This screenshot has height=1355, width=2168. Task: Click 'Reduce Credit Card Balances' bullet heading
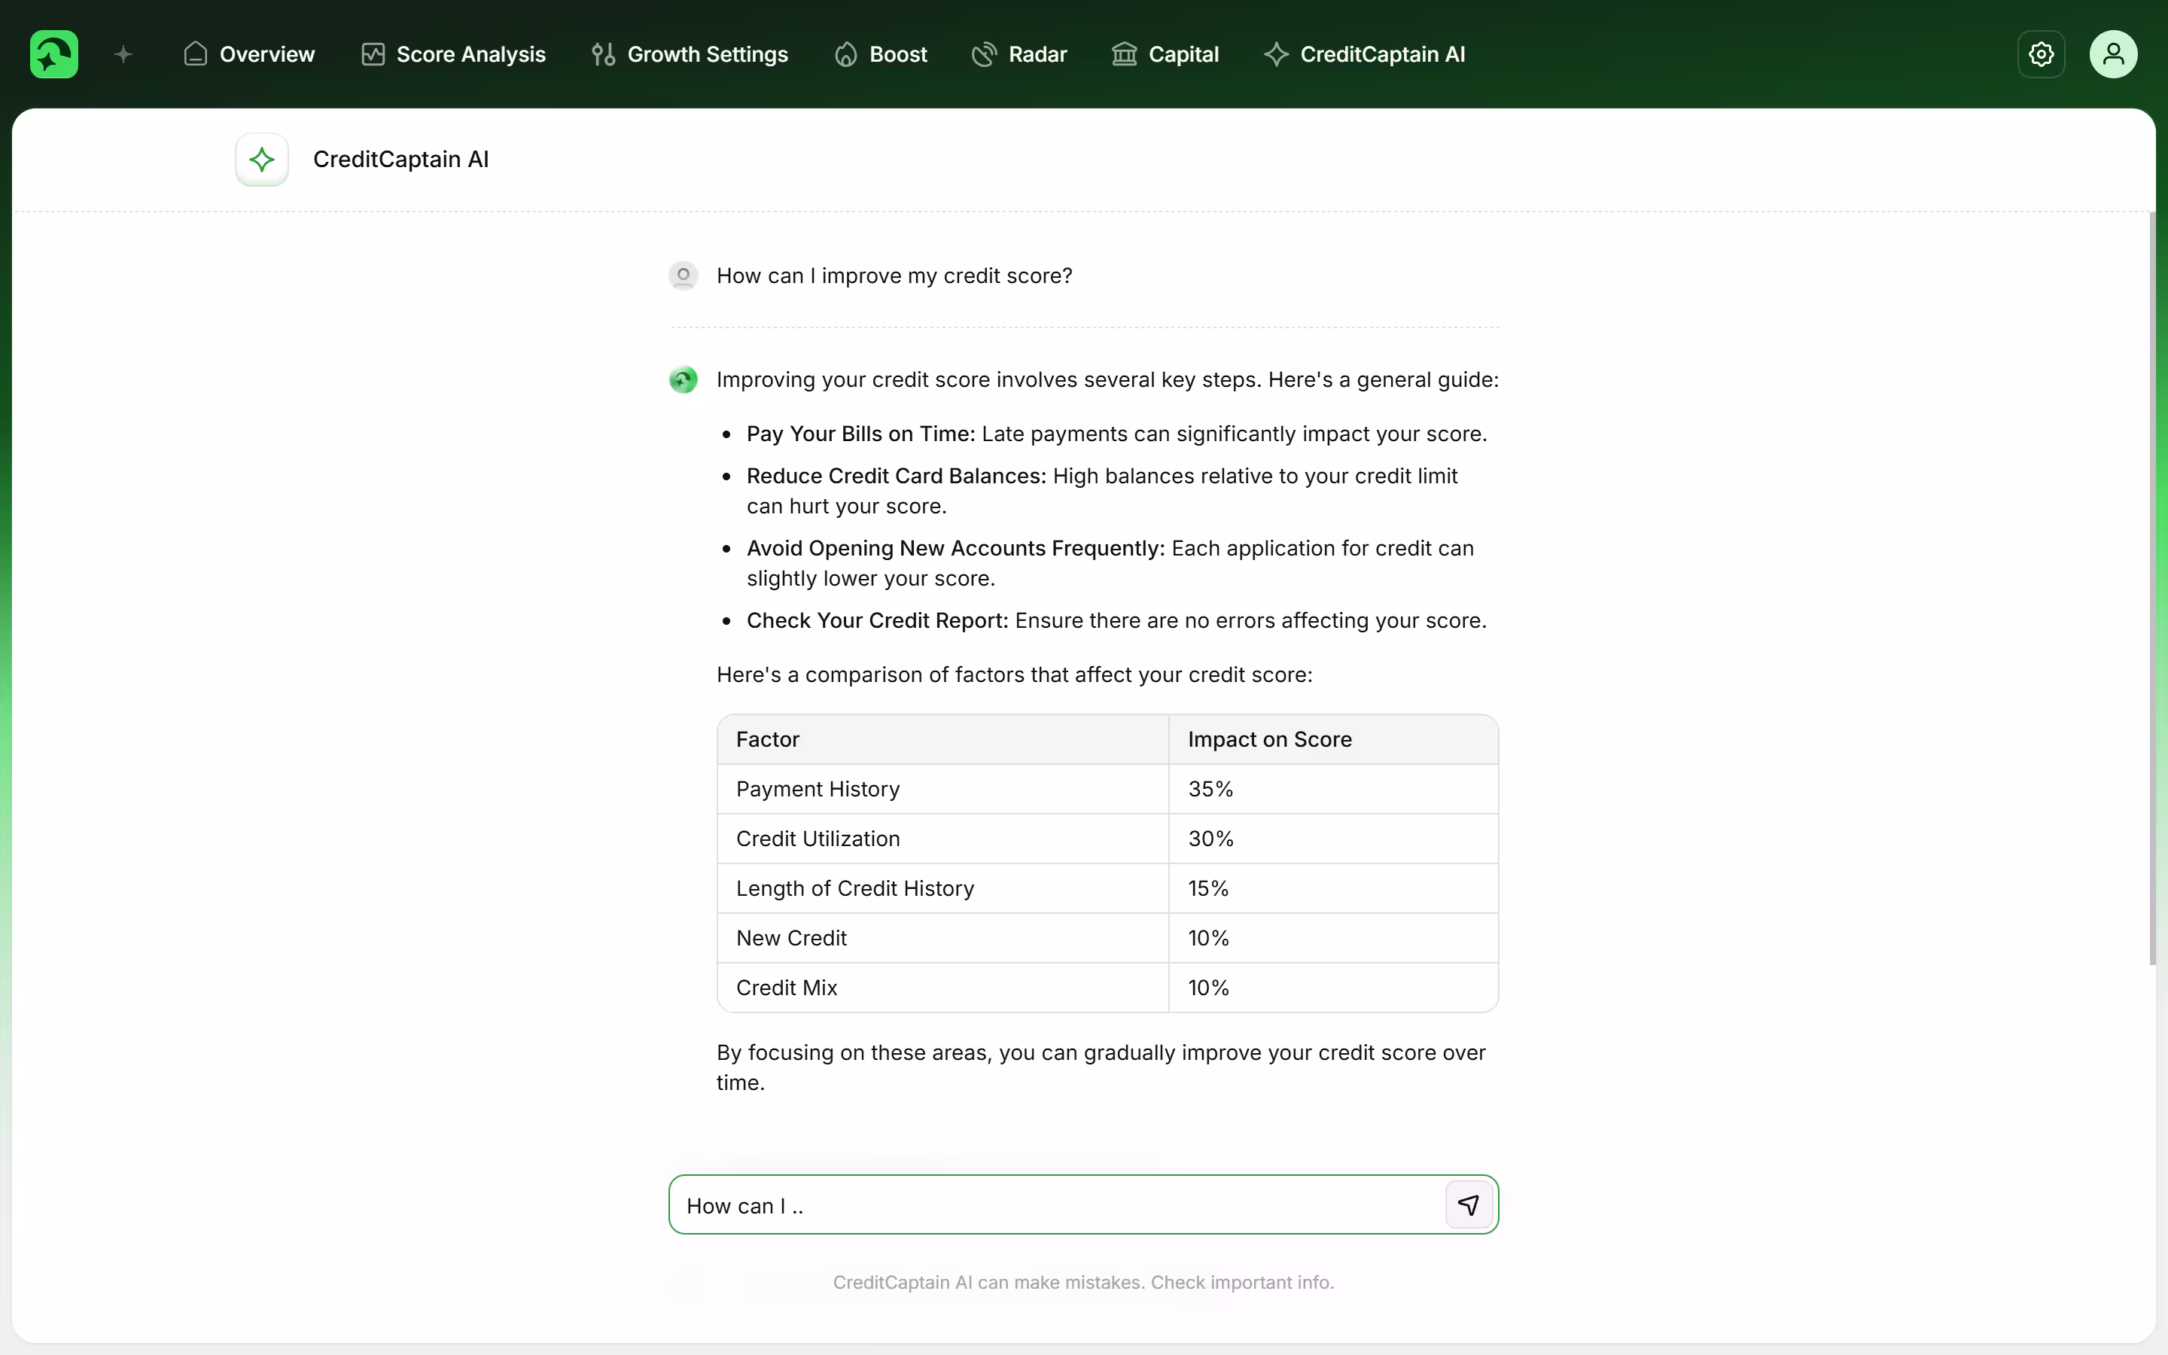click(896, 476)
